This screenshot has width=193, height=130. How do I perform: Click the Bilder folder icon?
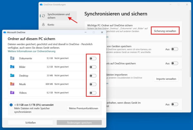click(12, 67)
